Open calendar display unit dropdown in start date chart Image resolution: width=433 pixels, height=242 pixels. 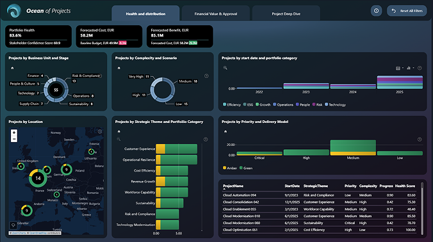(399, 68)
